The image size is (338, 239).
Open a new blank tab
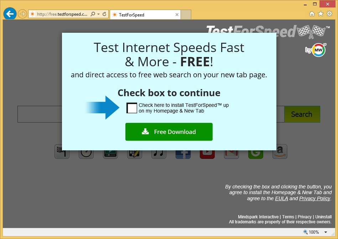186,15
